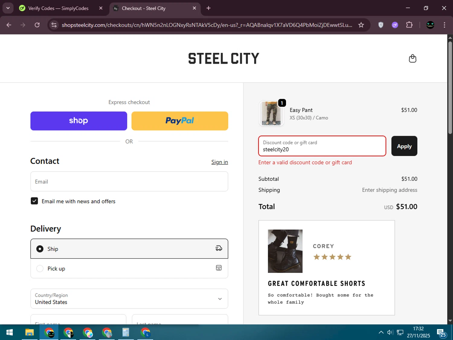Image resolution: width=453 pixels, height=340 pixels.
Task: Close the Checkout - Steel City tab
Action: (194, 8)
